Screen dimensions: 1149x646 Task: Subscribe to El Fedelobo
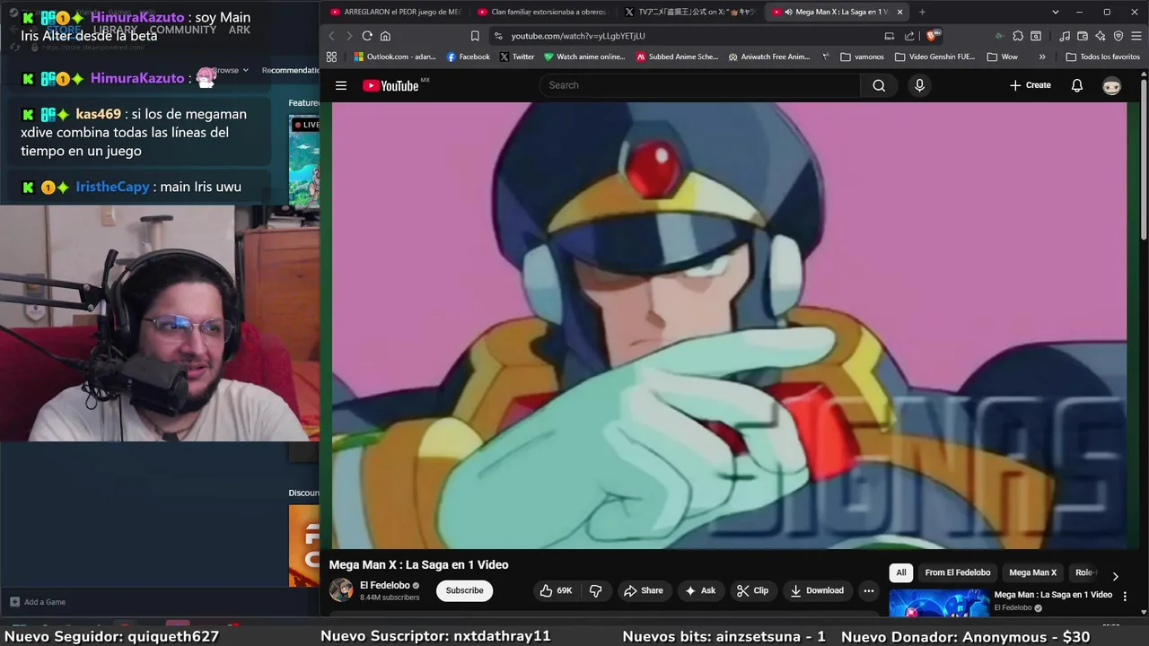point(464,590)
